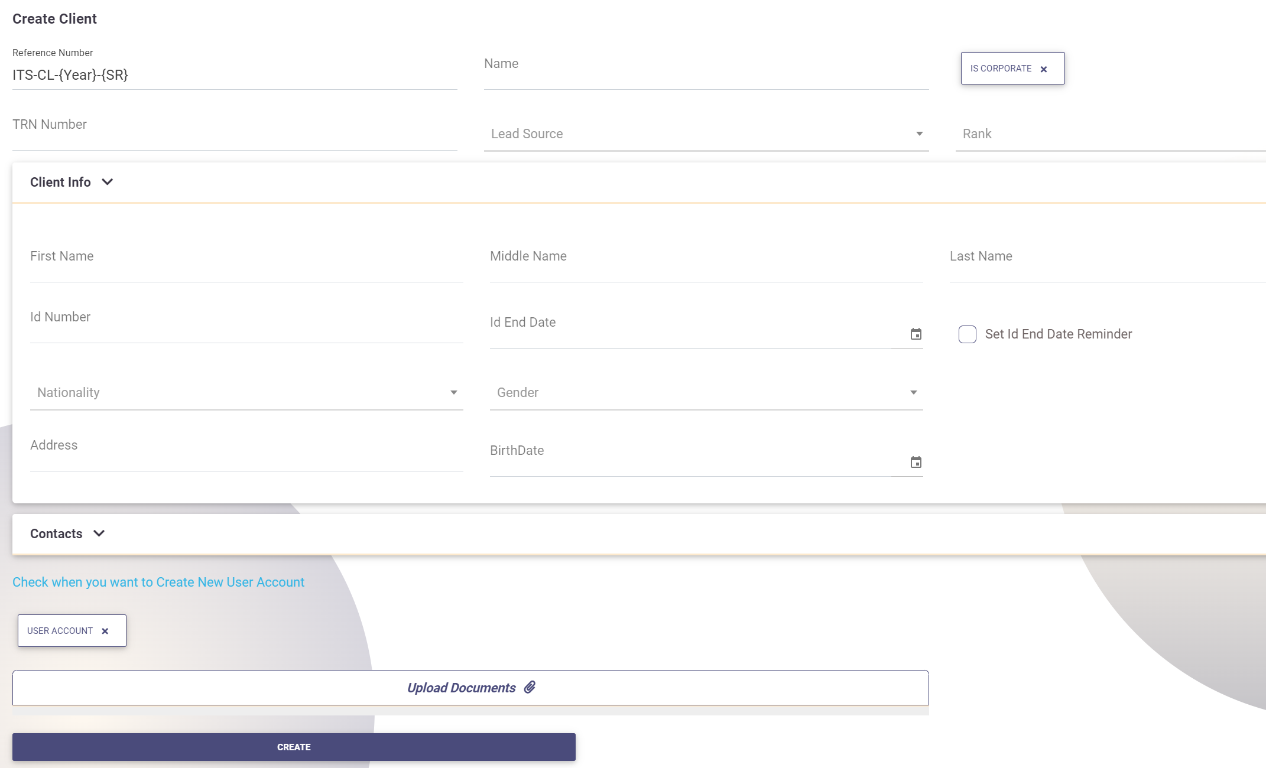The width and height of the screenshot is (1266, 768).
Task: Click the Rank input field
Action: [x=1110, y=134]
